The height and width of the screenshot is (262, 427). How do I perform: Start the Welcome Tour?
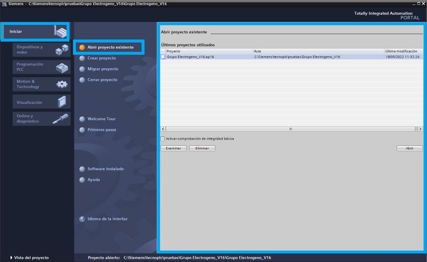(101, 119)
